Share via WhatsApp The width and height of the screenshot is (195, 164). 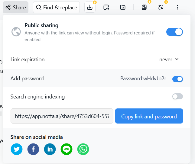(83, 149)
